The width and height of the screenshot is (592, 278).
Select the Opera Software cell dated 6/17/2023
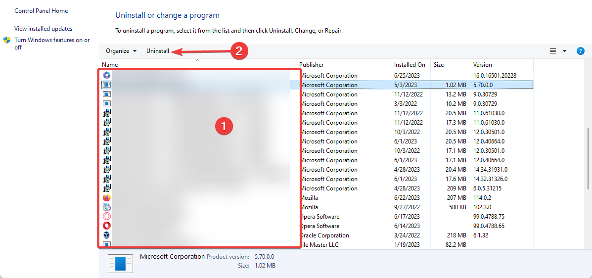[319, 217]
